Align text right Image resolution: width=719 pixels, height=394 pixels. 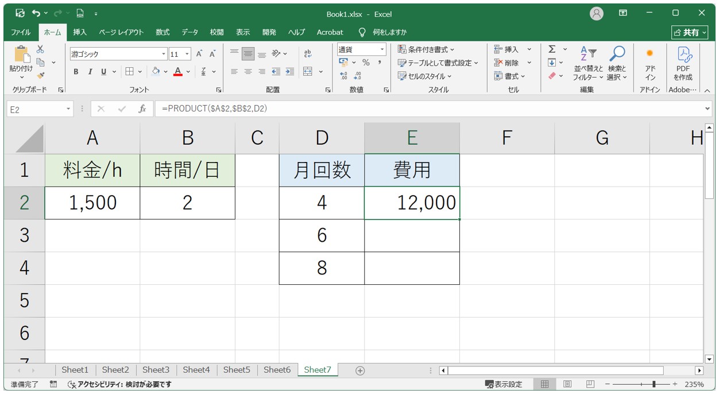point(262,72)
